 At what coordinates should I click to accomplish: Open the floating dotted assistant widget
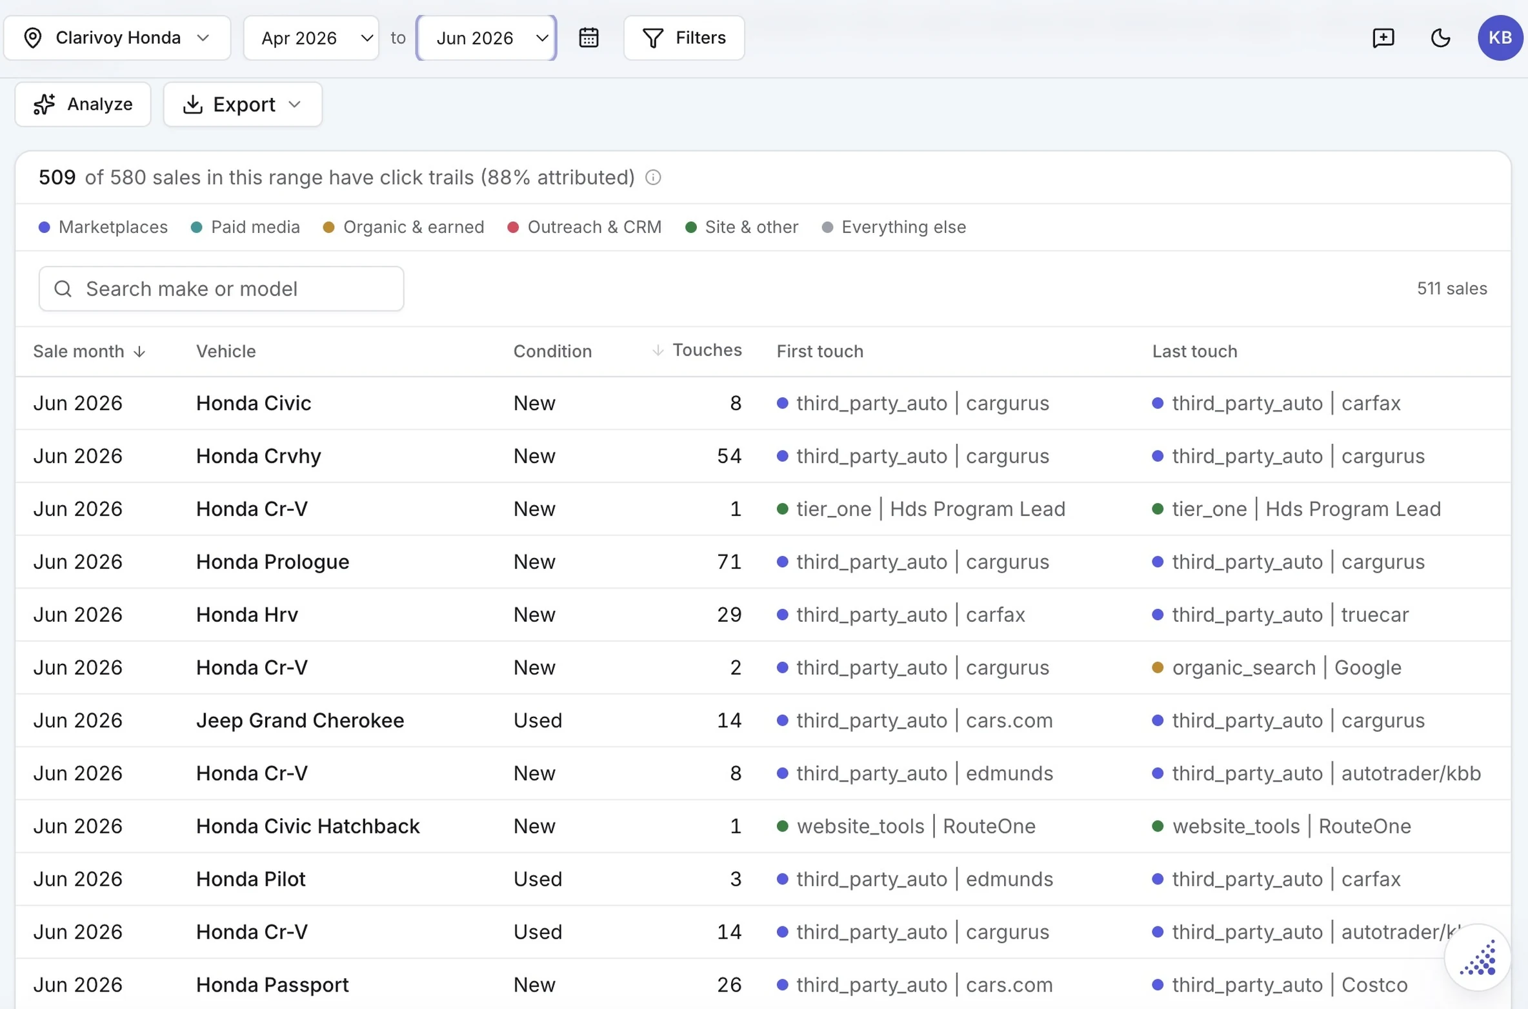[1478, 957]
